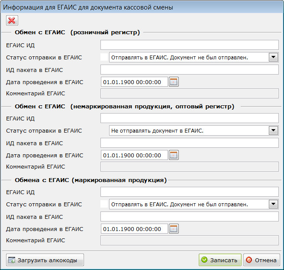Focus ИД пакета field in unmarked products section

pyautogui.click(x=190, y=143)
